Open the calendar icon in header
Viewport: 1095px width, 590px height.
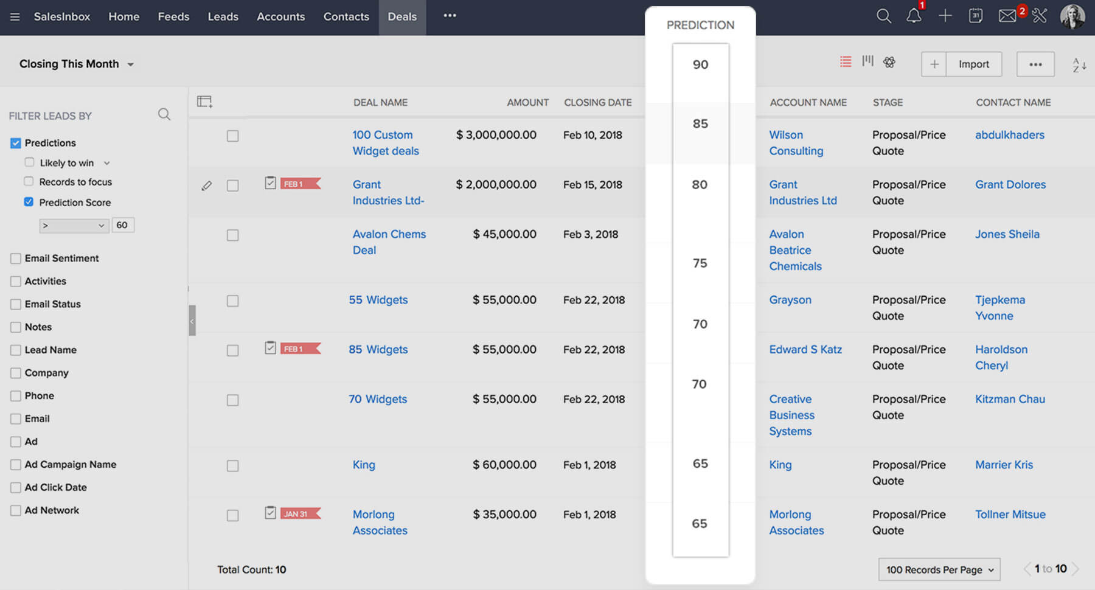tap(976, 16)
